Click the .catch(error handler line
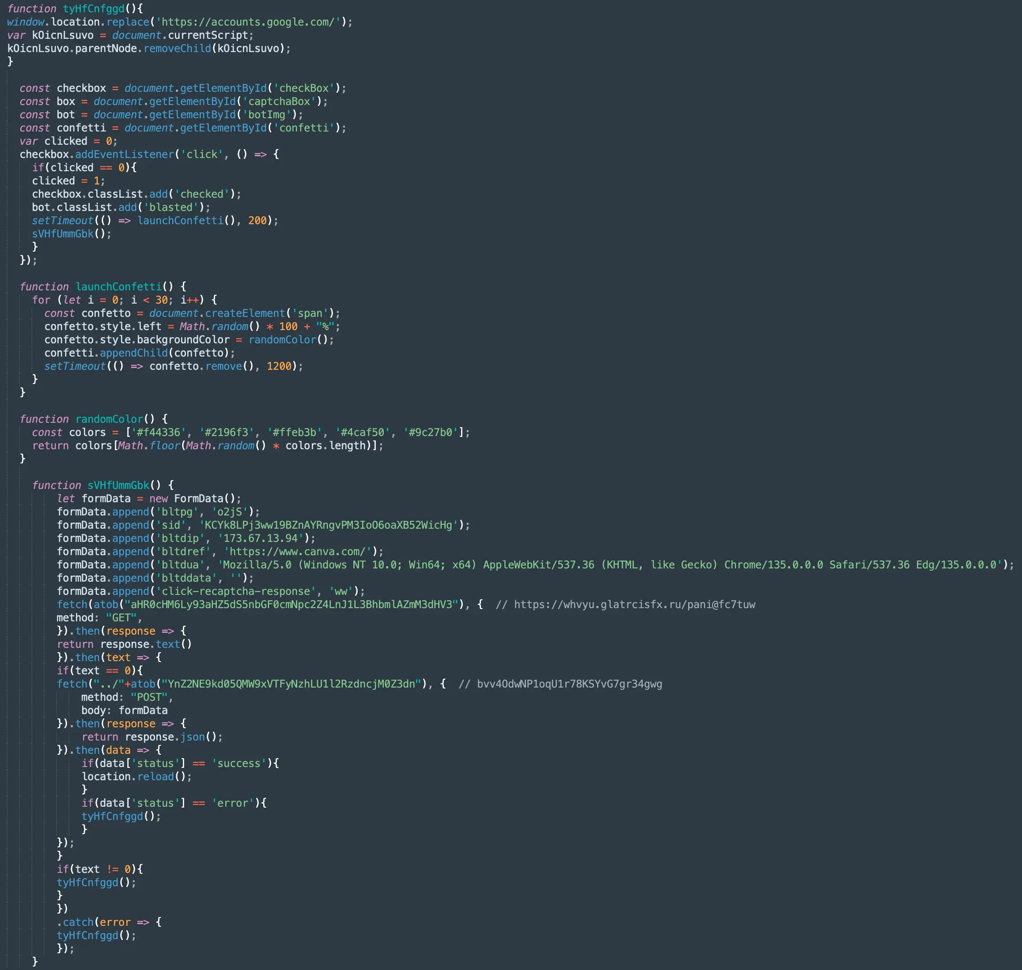1022x970 pixels. pos(96,922)
